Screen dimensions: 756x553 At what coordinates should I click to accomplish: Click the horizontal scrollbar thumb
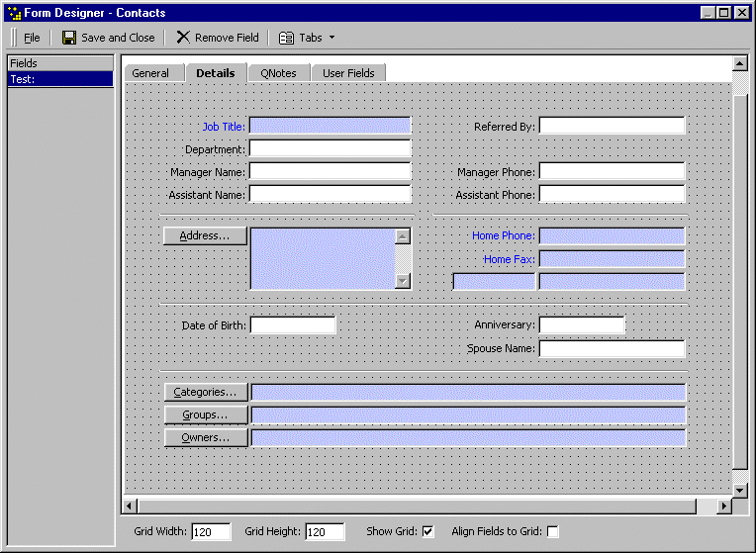418,506
